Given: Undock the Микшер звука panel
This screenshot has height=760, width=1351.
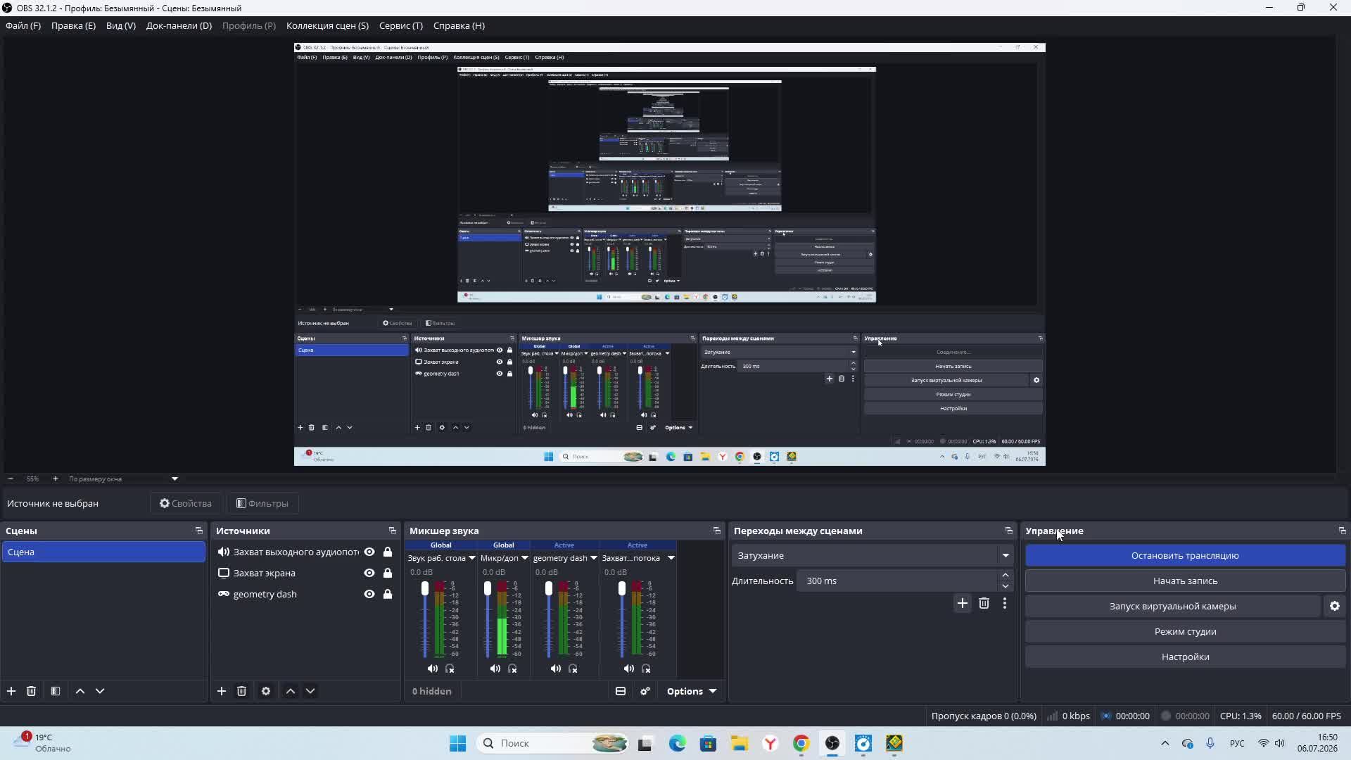Looking at the screenshot, I should click(717, 531).
